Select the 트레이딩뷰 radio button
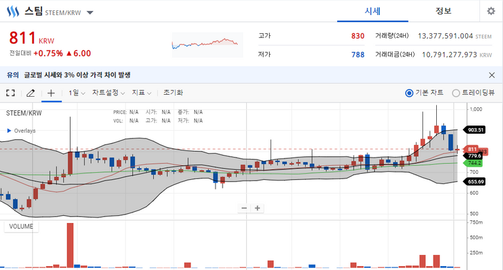 456,93
